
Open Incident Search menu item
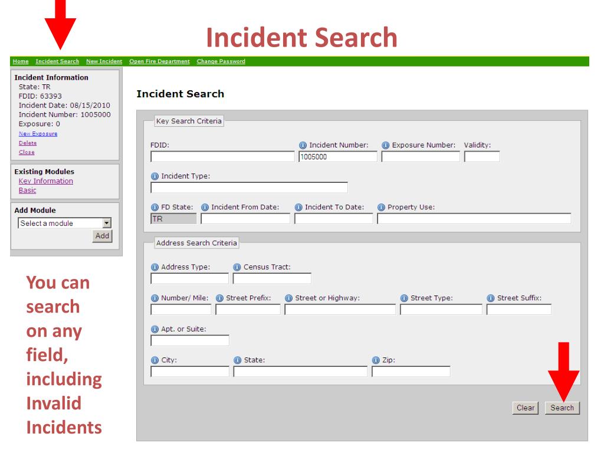57,61
